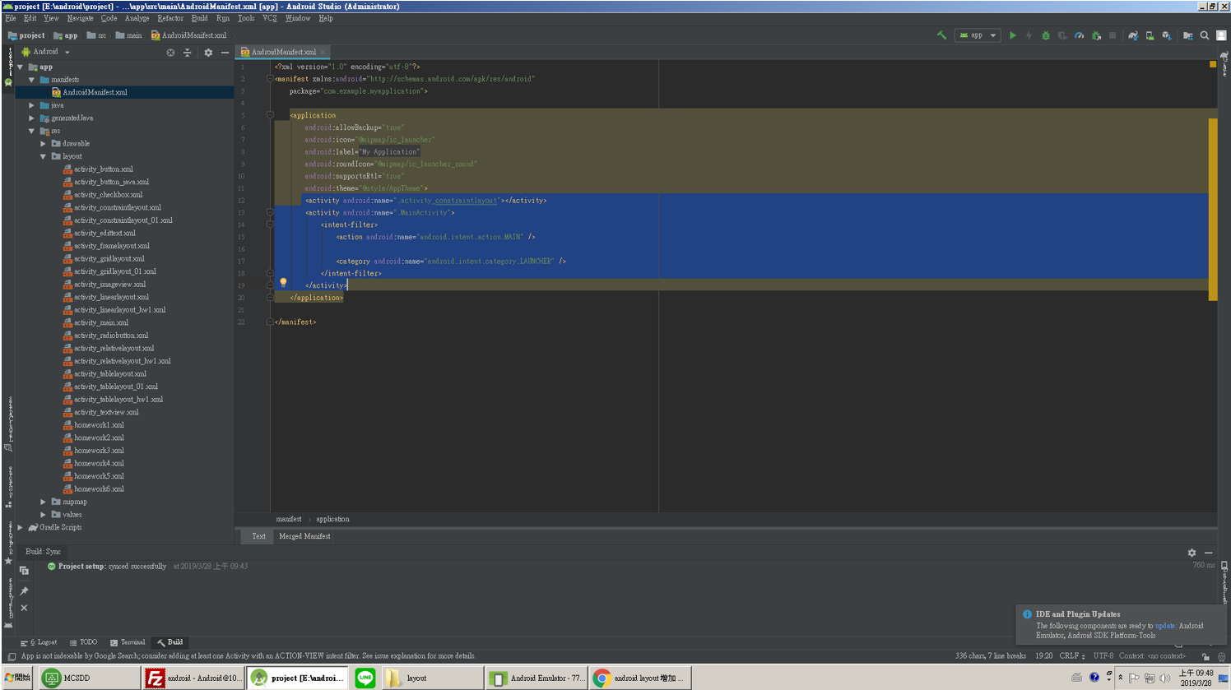Image resolution: width=1231 pixels, height=690 pixels.
Task: Select homework3.xml file
Action: tap(99, 451)
